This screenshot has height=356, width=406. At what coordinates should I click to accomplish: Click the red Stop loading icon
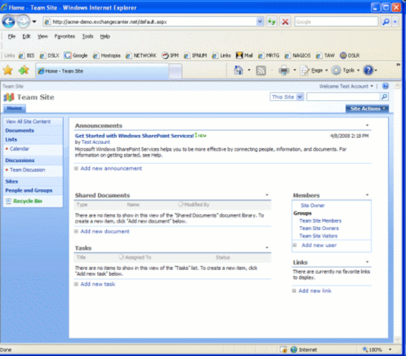(x=285, y=22)
